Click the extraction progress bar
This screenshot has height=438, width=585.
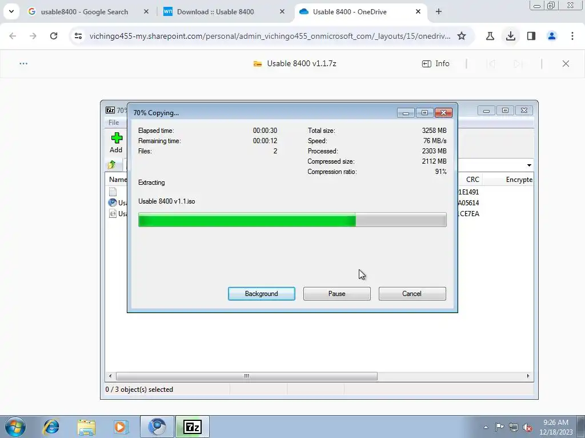[x=292, y=220]
